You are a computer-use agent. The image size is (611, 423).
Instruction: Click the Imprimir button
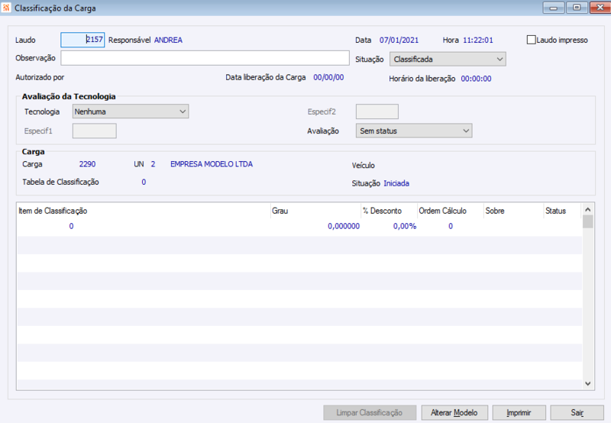[519, 412]
